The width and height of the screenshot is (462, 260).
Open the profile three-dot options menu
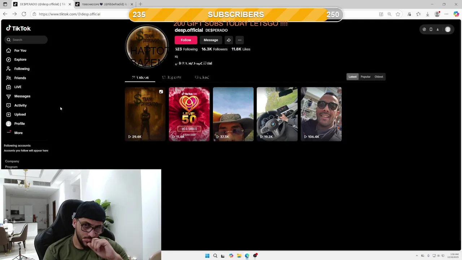click(x=239, y=40)
